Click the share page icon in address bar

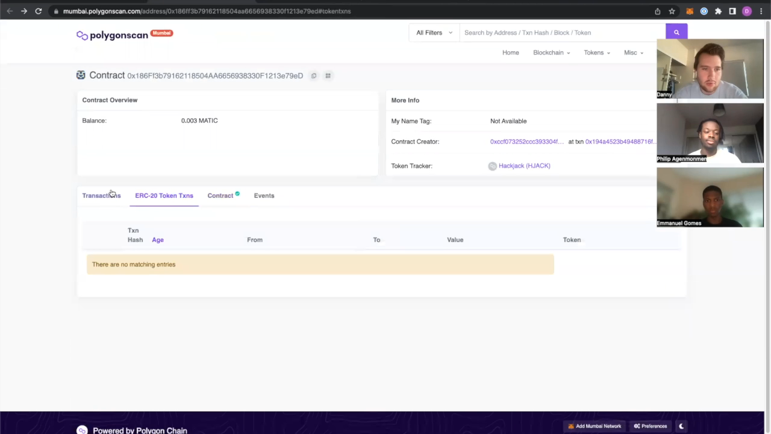(657, 11)
